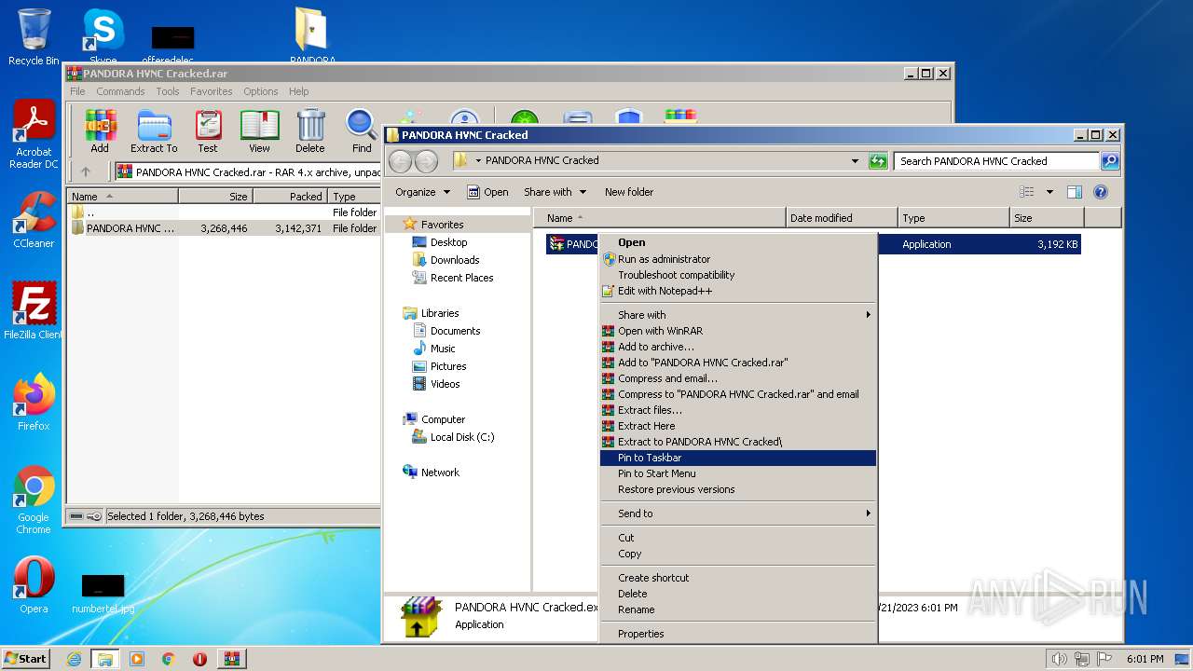Select FileZilla Client desktop icon
1193x671 pixels.
tap(34, 310)
